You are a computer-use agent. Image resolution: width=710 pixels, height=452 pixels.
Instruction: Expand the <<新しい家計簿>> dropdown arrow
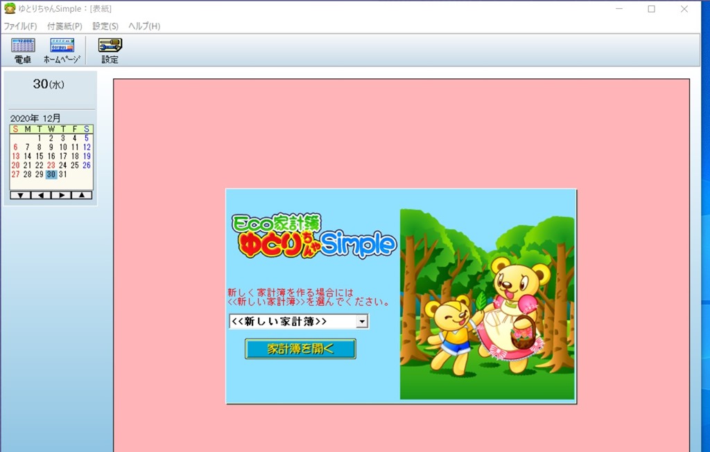361,322
